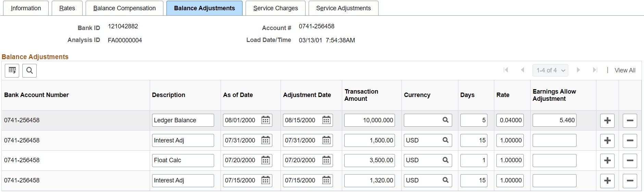Add a row after Float Calc

(x=607, y=161)
